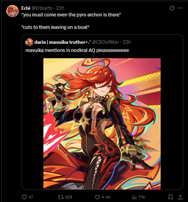188x202 pixels.
Task: Open the daria | mavuika truther profile name
Action: click(x=63, y=42)
